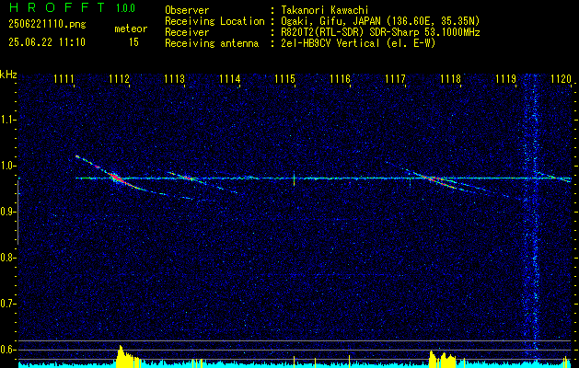Click the Receiving antenna label
This screenshot has width=579, height=368.
[212, 43]
